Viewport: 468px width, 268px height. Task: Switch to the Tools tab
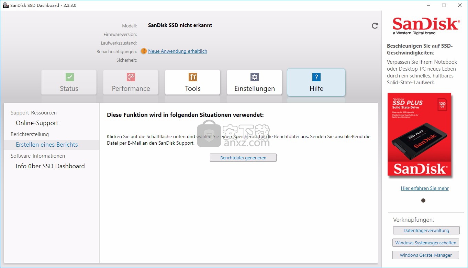[x=193, y=82]
